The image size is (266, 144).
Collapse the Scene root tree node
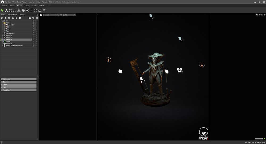click(1, 21)
